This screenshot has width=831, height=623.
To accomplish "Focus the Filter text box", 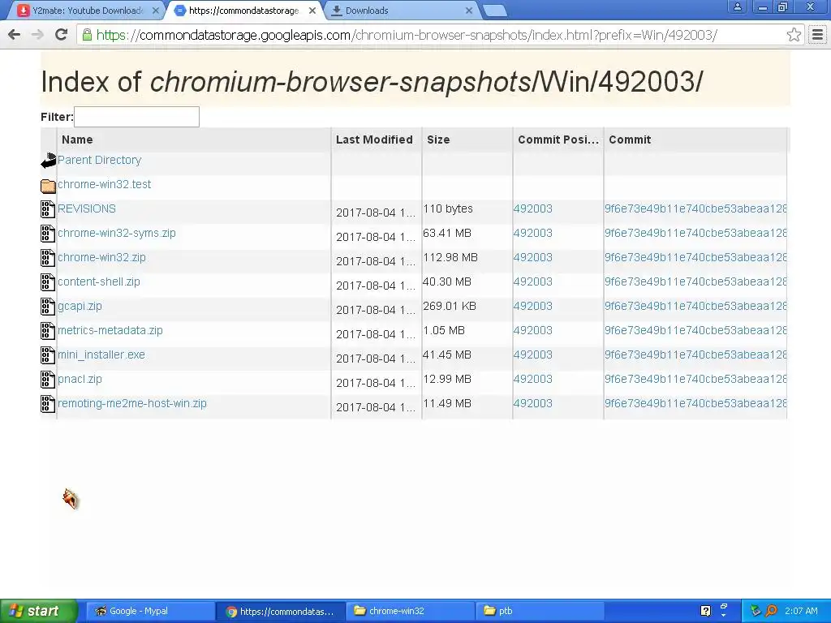I will [136, 117].
